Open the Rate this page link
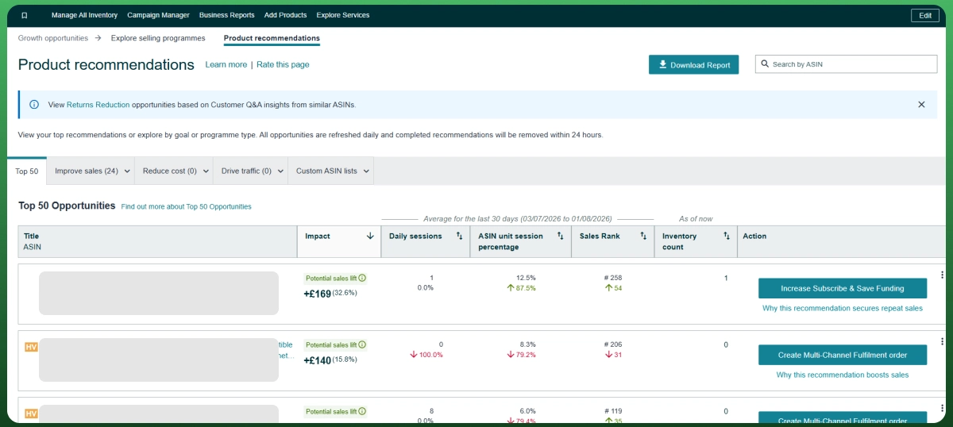 coord(283,65)
